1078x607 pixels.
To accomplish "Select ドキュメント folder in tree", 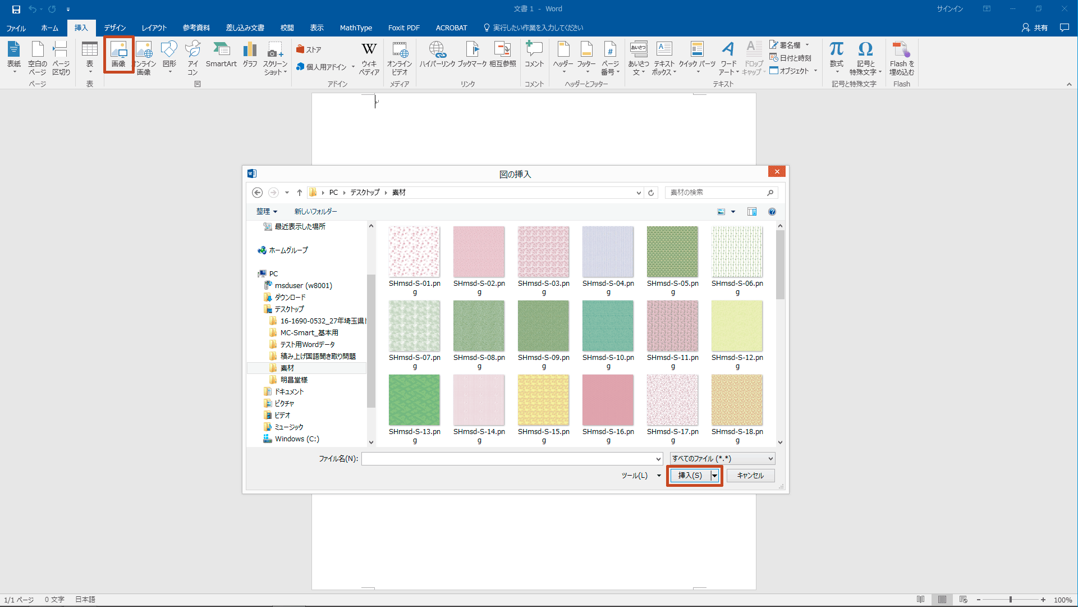I will [x=289, y=391].
